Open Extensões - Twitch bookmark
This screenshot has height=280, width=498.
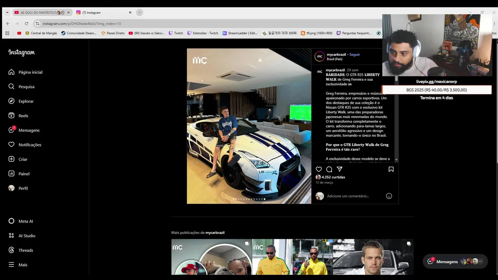tap(203, 33)
